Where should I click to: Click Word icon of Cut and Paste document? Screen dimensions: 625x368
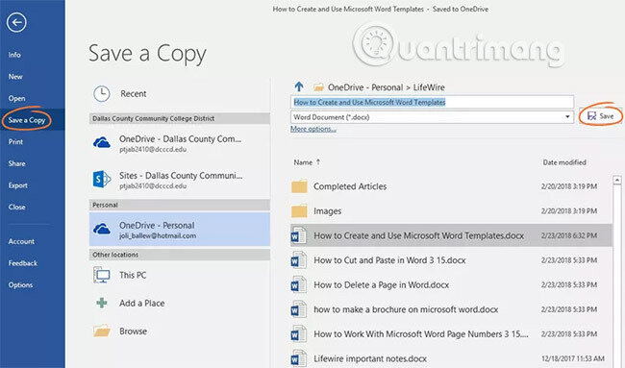pos(298,260)
